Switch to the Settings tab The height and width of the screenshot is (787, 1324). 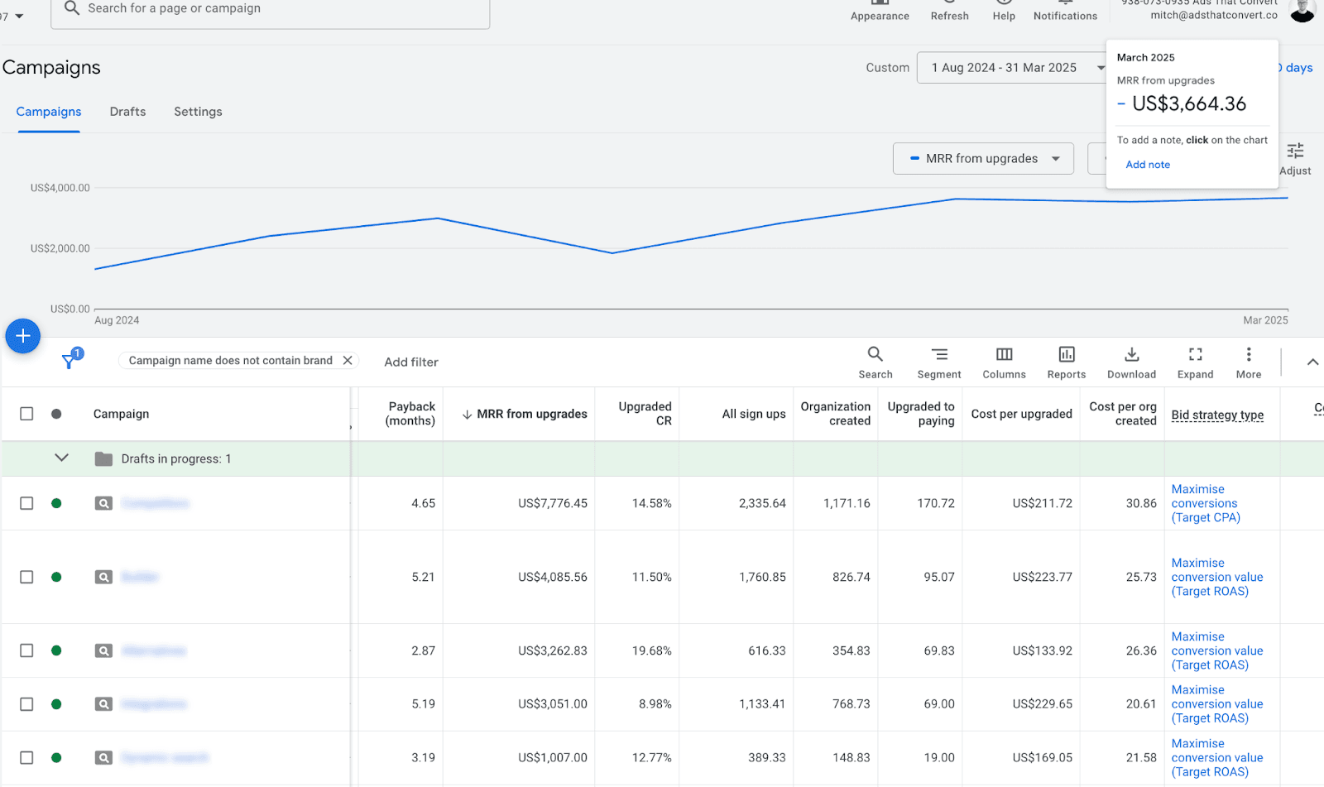198,111
